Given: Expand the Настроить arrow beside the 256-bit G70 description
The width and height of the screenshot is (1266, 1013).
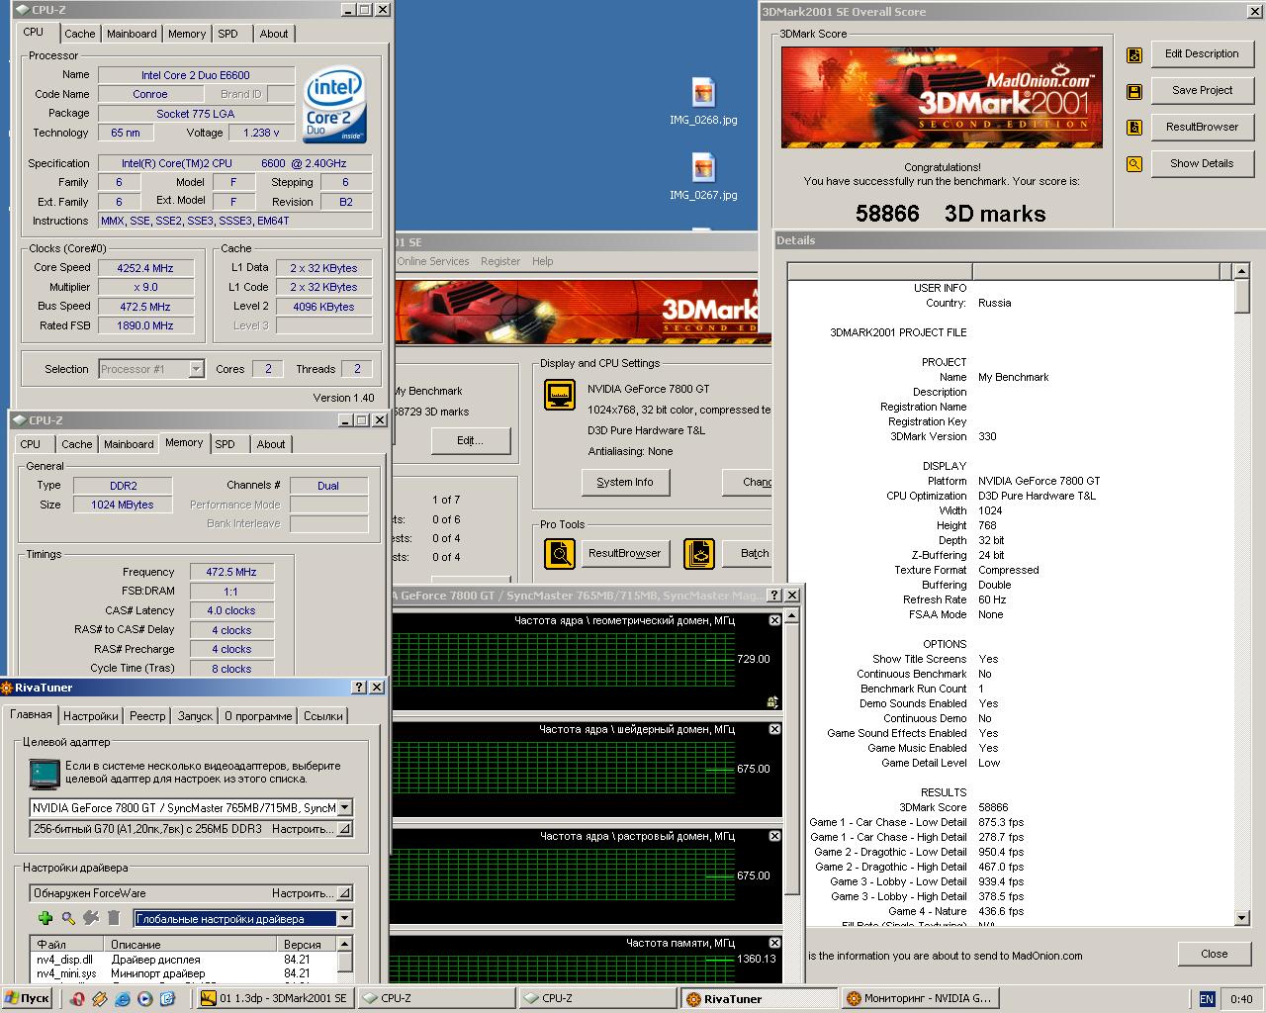Looking at the screenshot, I should pos(344,829).
